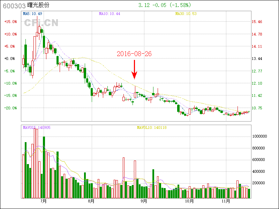Jump to 8月 on the time axis
This screenshot has width=279, height=209.
coord(91,201)
